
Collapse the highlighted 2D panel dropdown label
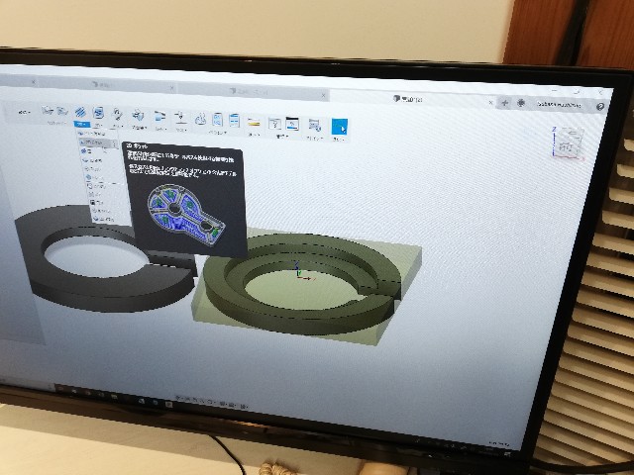click(81, 124)
